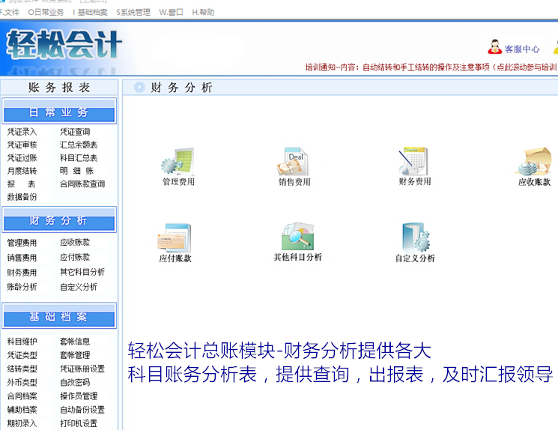Open 账龄分析 in sidebar
This screenshot has width=558, height=430.
(x=22, y=287)
